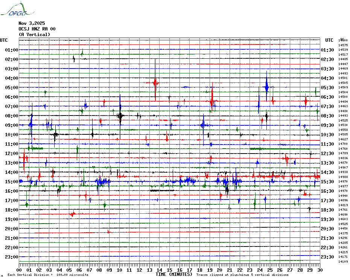350x280 pixels.
Task: Click the scale note 'Each Vertical Division = 100.00 microvolts'
Action: click(48, 275)
